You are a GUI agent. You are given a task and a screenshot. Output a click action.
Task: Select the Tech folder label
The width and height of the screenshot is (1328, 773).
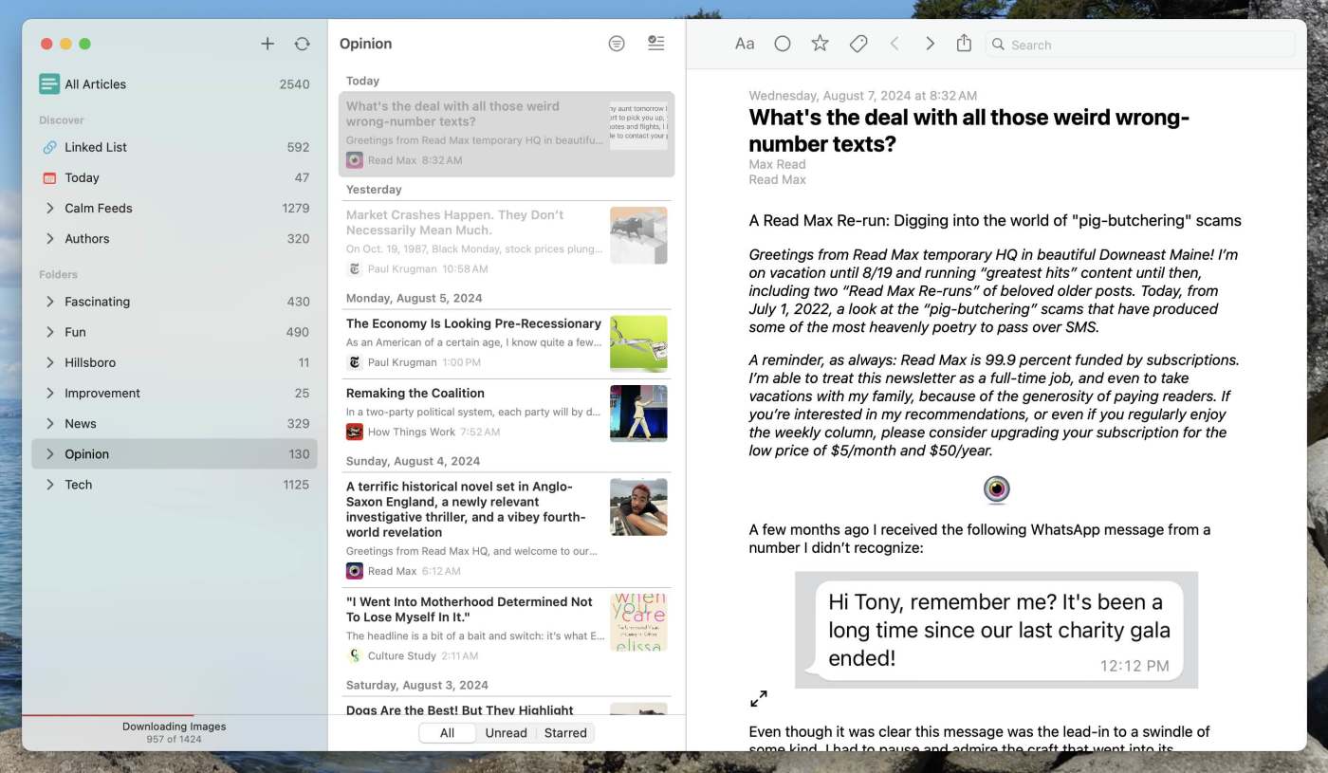click(79, 484)
